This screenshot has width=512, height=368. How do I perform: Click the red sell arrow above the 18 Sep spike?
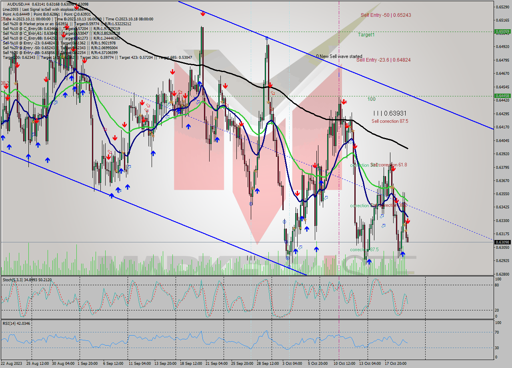coord(203,14)
